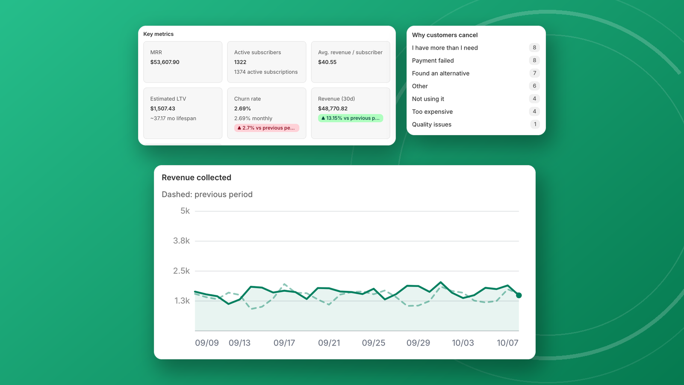Click the MRR metric card

coord(183,62)
